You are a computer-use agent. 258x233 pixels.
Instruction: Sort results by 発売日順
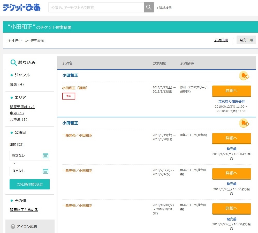[246, 40]
